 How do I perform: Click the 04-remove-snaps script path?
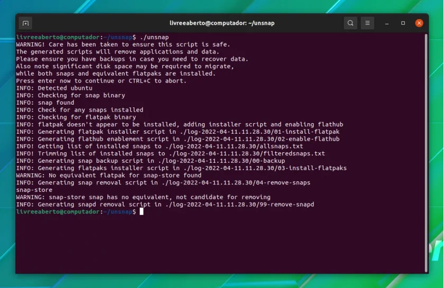point(236,183)
